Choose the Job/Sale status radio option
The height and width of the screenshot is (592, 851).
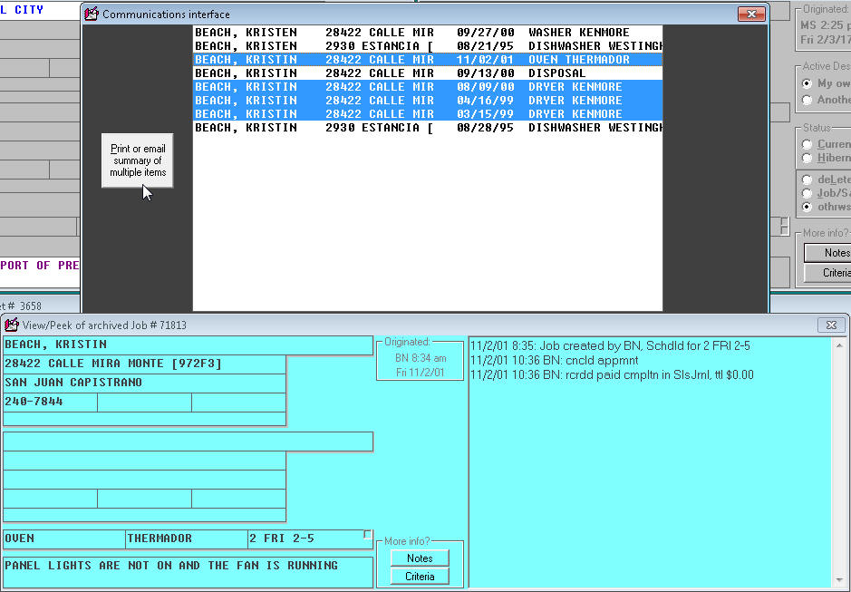click(x=807, y=193)
